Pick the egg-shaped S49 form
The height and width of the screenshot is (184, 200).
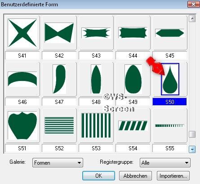pos(133,79)
